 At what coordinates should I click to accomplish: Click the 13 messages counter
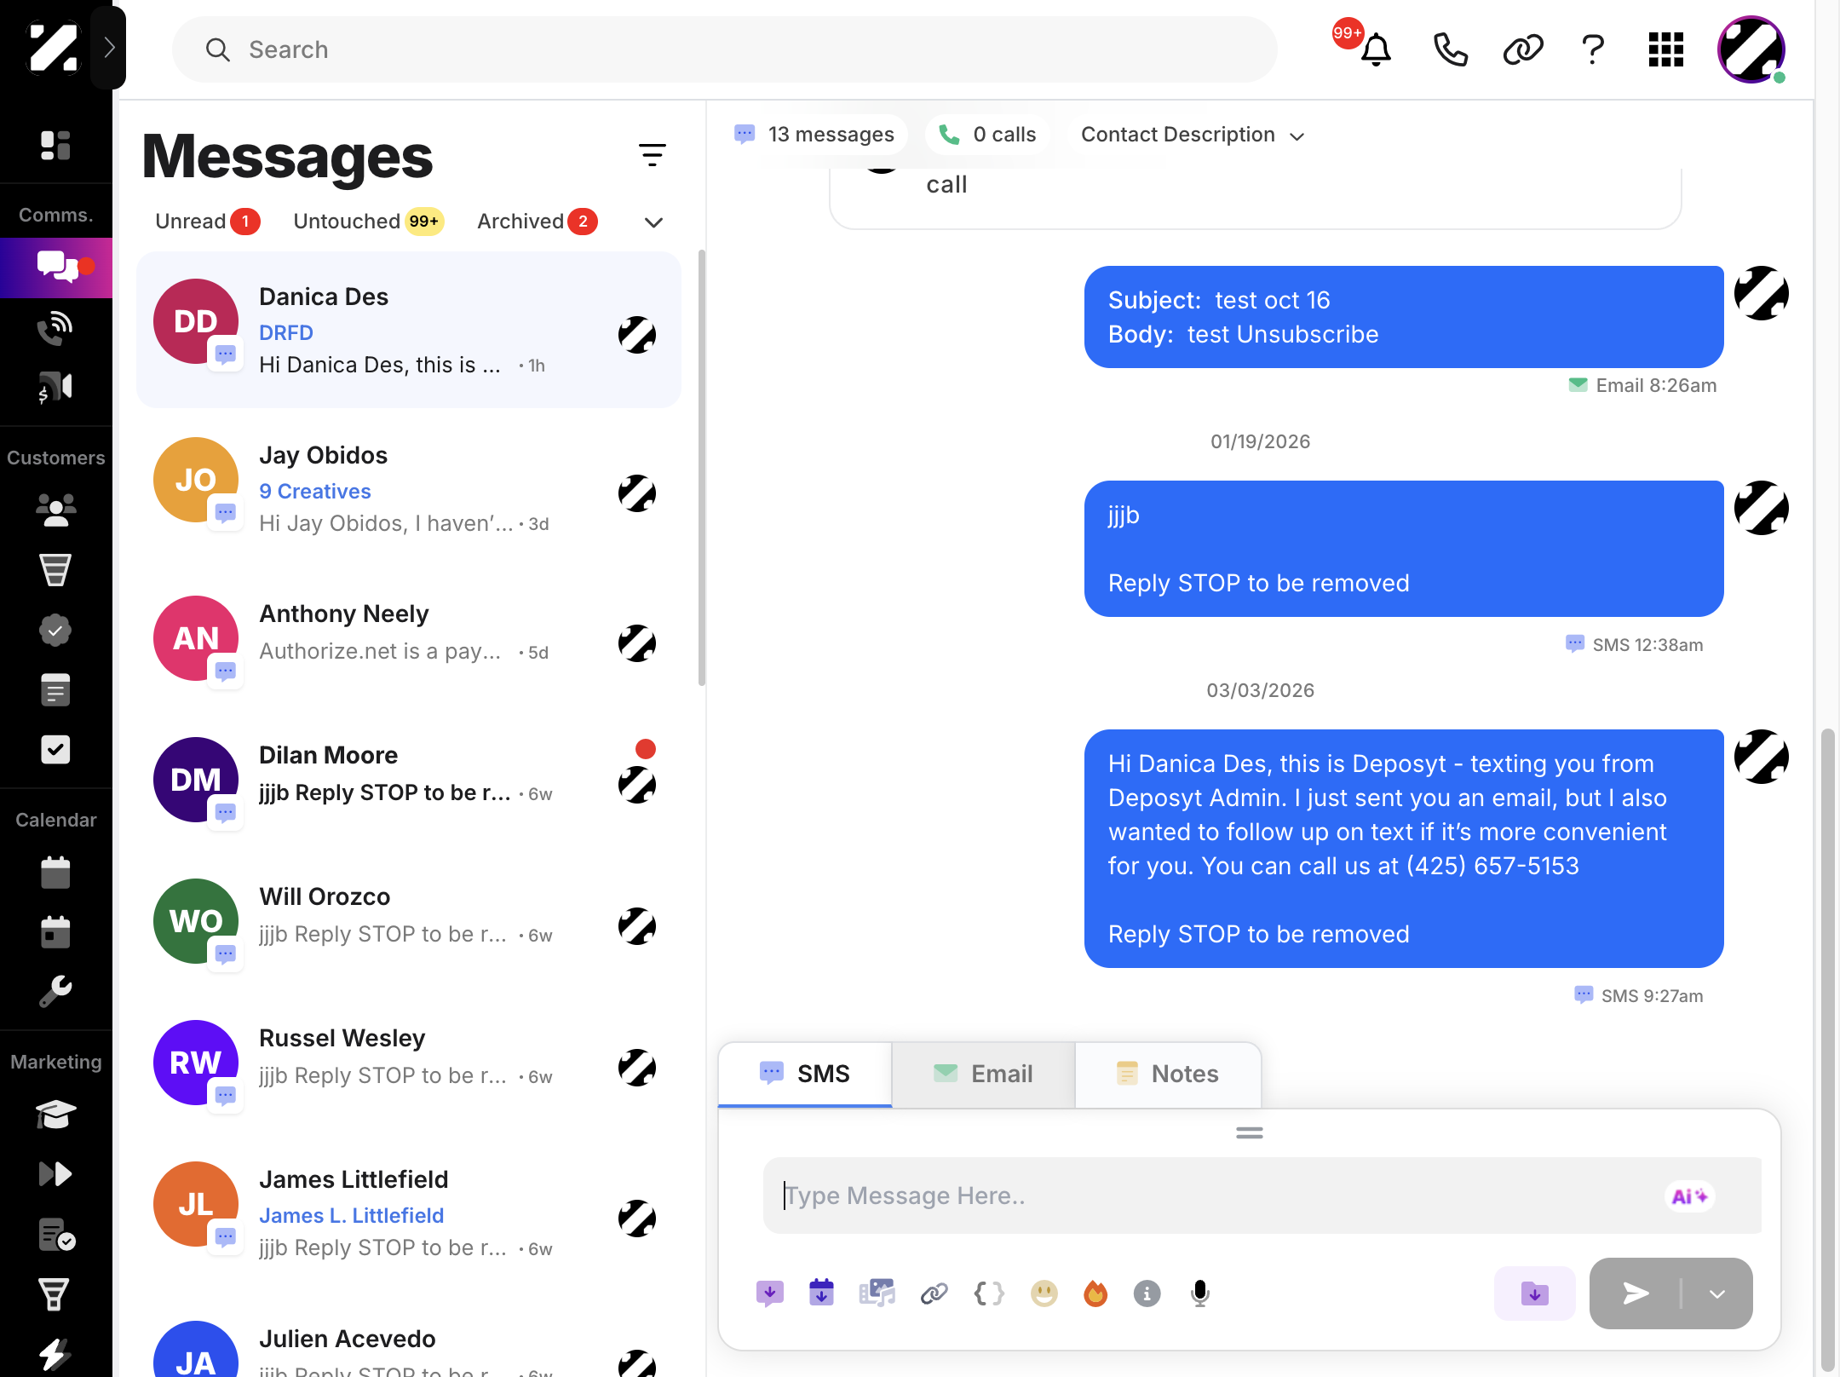point(814,135)
